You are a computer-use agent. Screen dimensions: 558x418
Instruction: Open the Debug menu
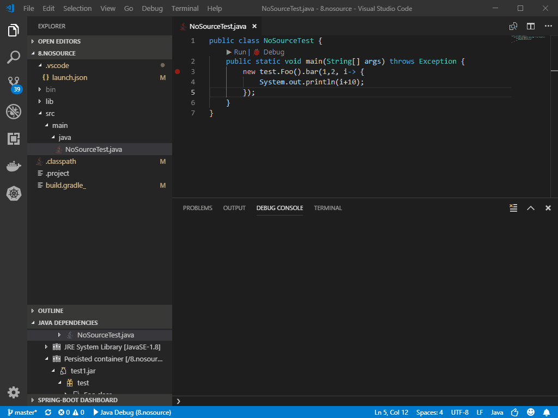pyautogui.click(x=151, y=8)
